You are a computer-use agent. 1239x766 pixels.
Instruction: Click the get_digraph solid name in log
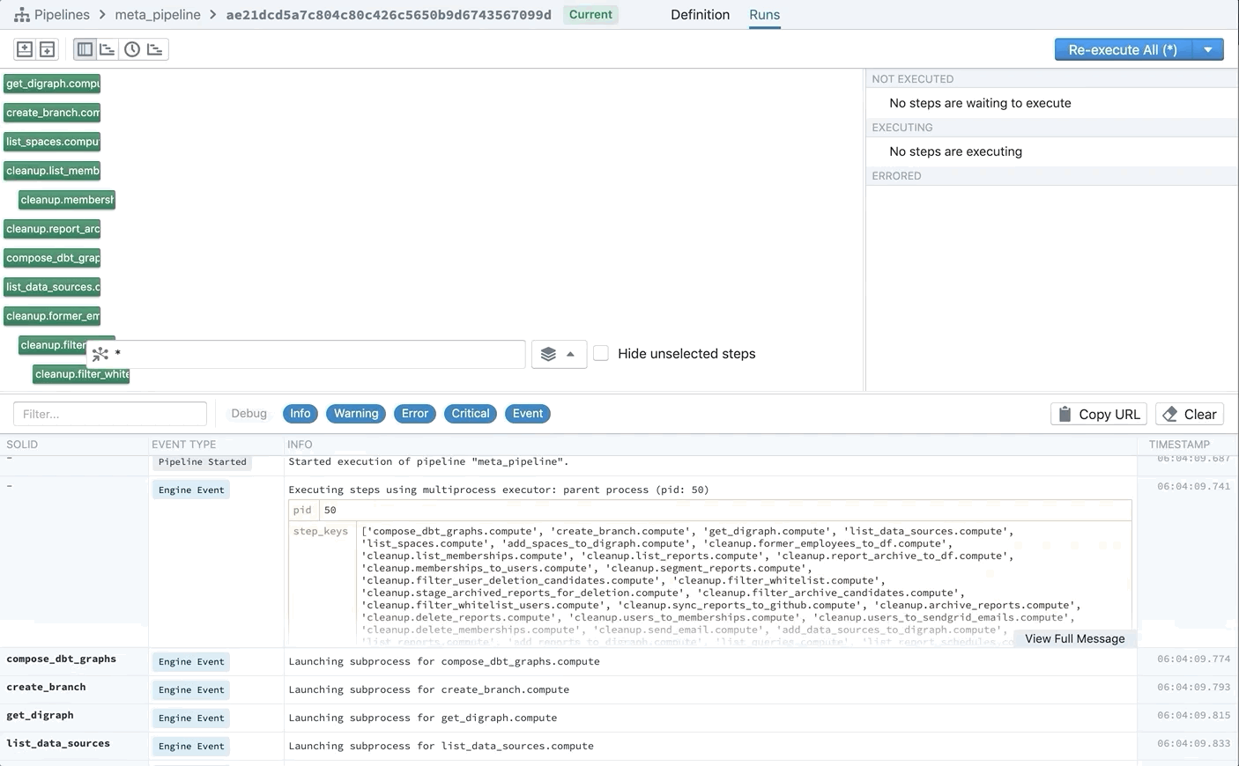pyautogui.click(x=40, y=715)
